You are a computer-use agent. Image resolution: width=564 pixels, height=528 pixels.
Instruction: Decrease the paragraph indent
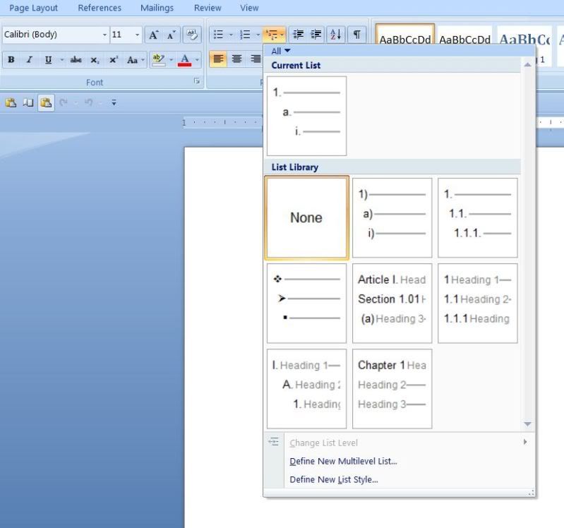coord(298,35)
